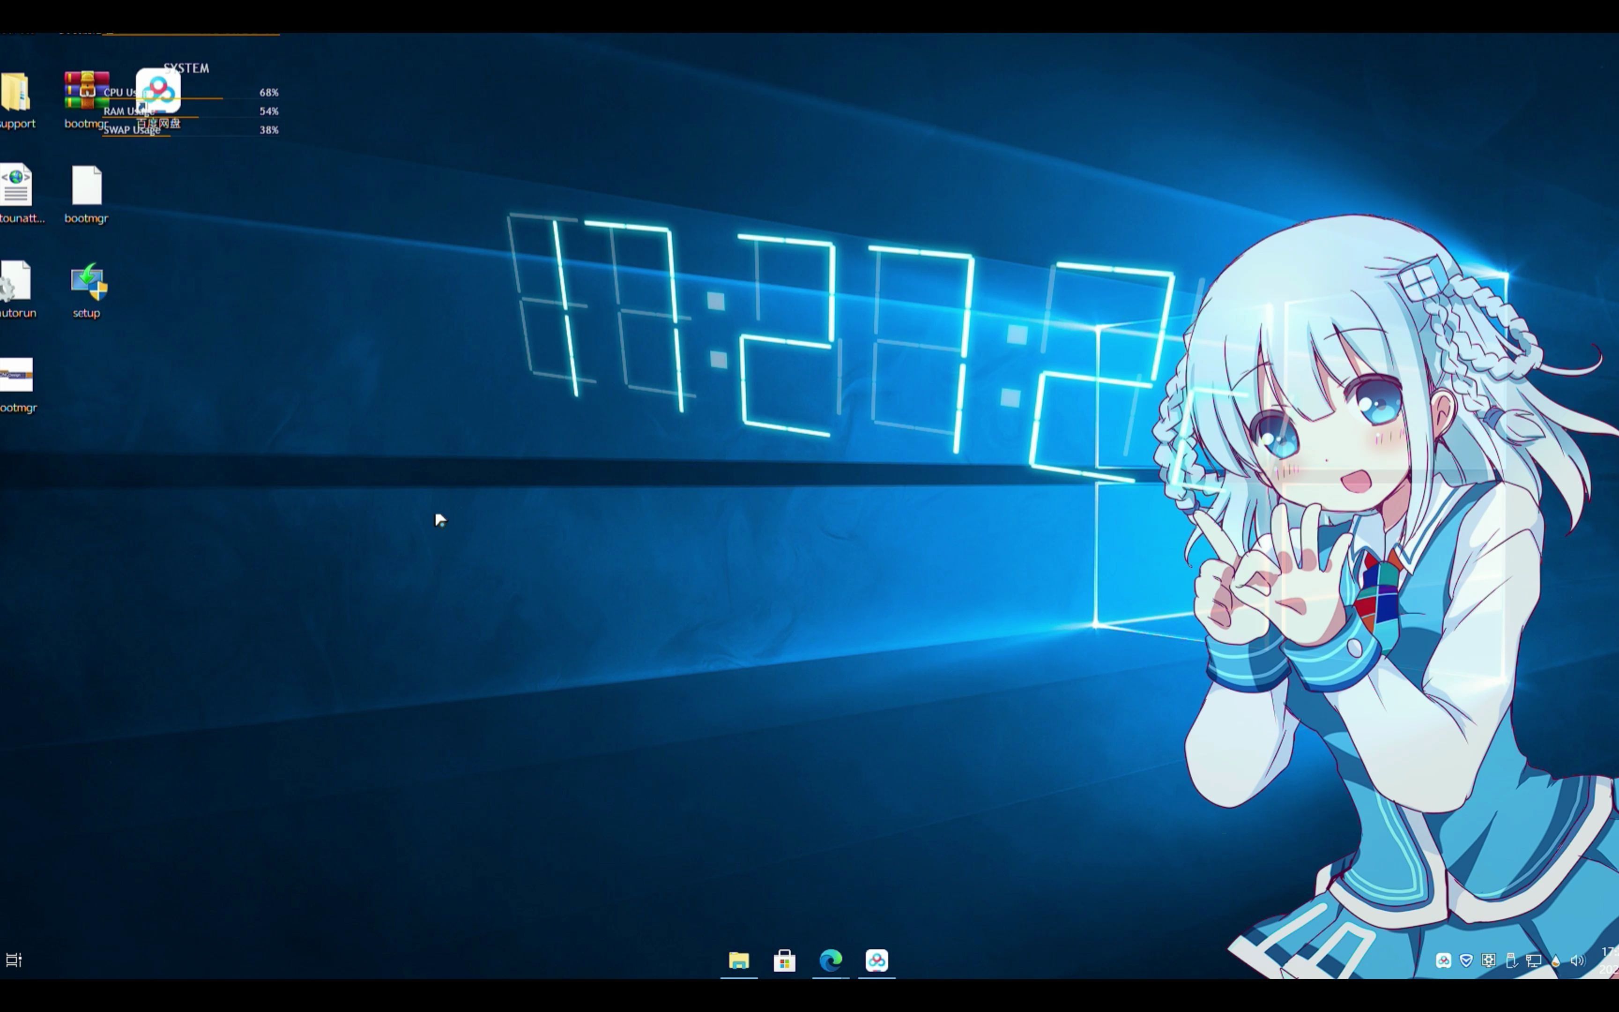Click the SYSTEM widget heading
This screenshot has height=1012, width=1619.
186,68
